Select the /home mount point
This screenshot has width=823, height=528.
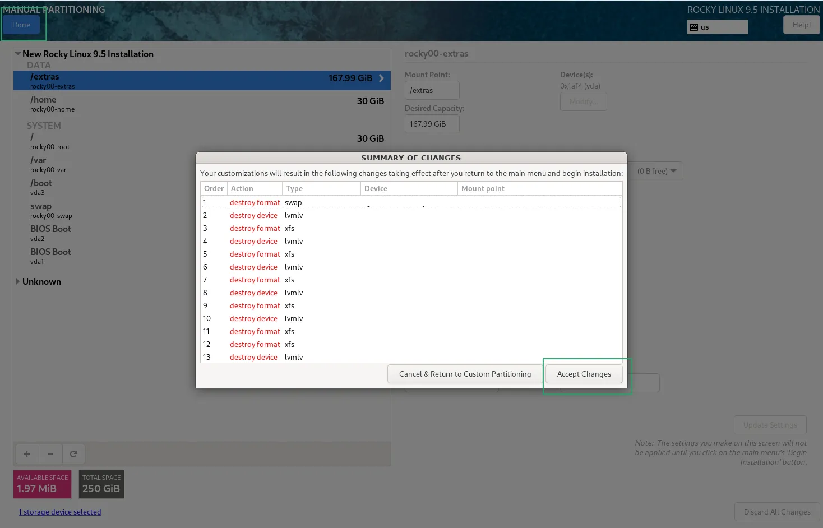[x=202, y=103]
